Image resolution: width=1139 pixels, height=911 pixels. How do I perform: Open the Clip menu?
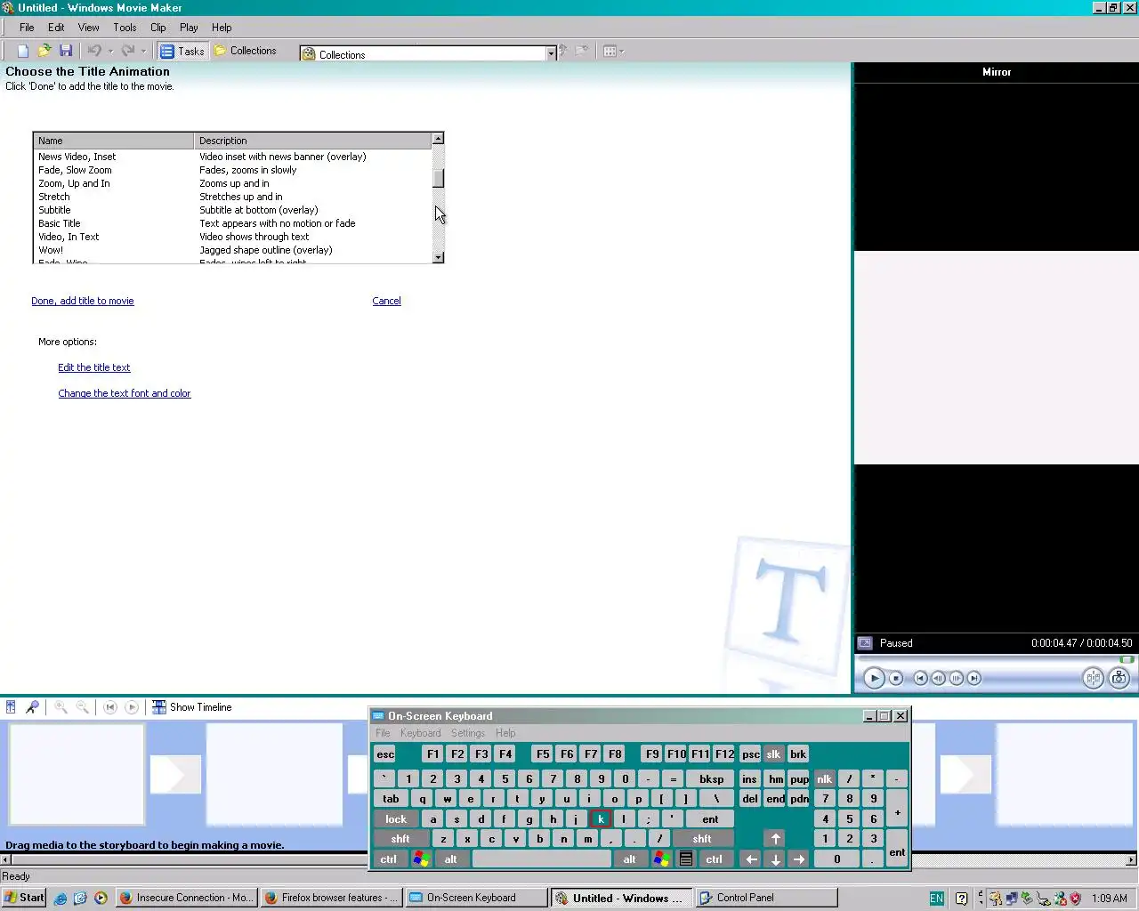[158, 28]
